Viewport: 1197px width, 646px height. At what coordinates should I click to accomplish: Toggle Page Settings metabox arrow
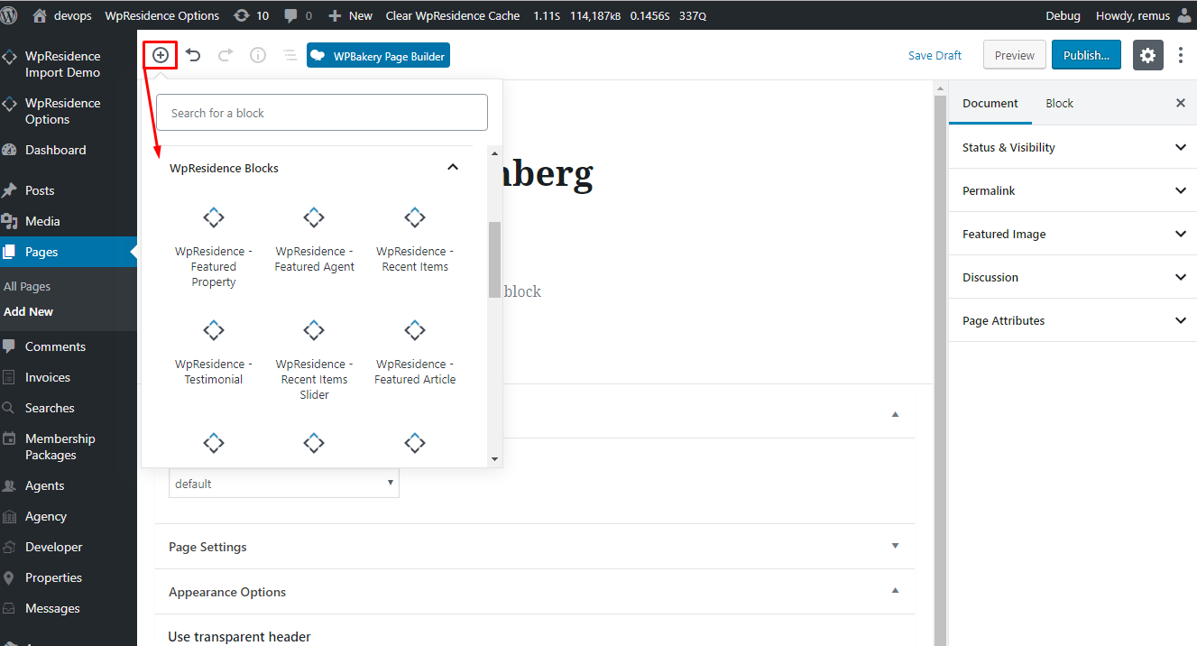(895, 546)
